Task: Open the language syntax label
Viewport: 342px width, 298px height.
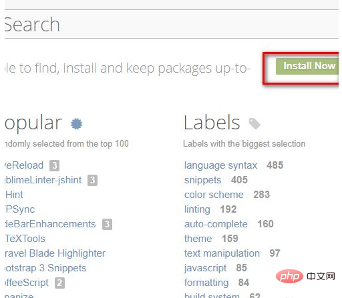Action: 220,165
